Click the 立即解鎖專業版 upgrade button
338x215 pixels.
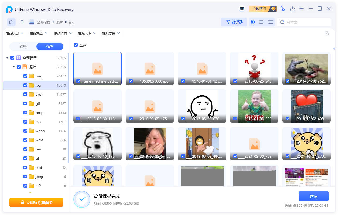coord(36,203)
